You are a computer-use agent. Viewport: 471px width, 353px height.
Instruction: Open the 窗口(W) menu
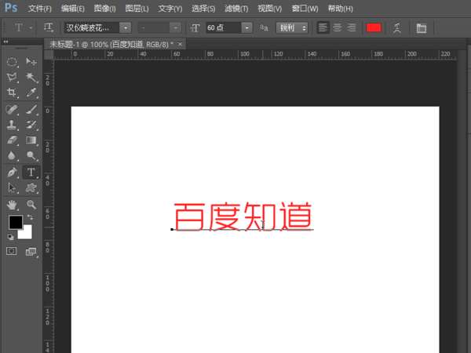305,9
